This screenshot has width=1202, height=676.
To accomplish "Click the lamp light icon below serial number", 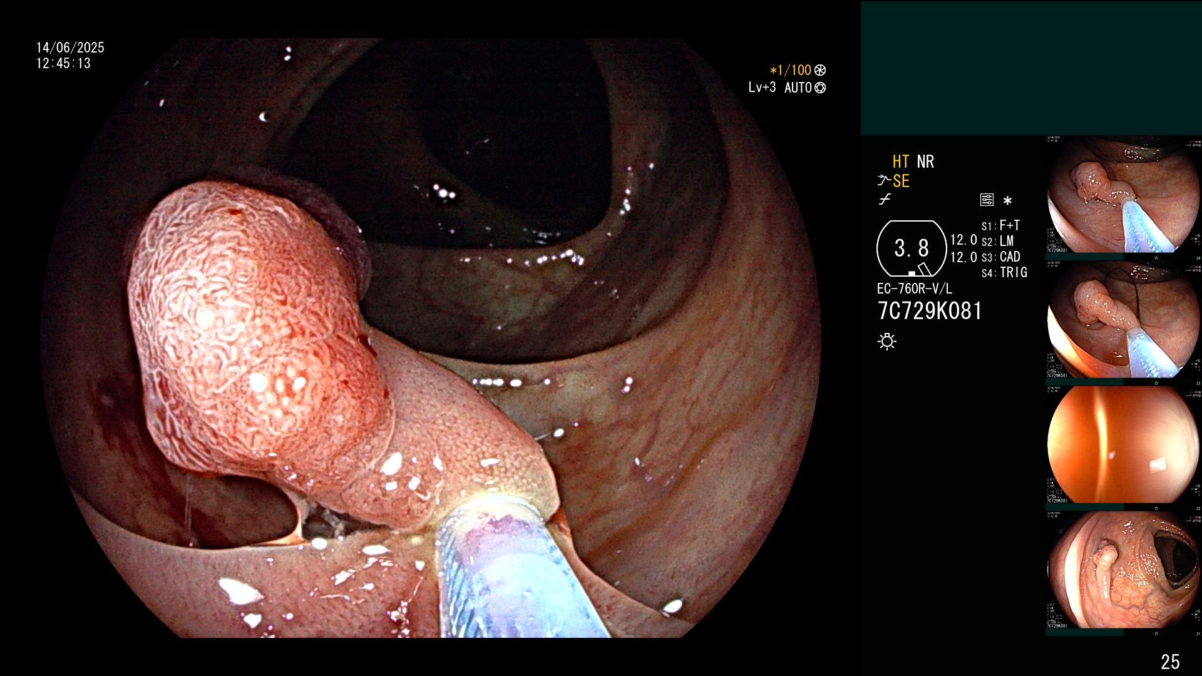I will click(x=887, y=342).
